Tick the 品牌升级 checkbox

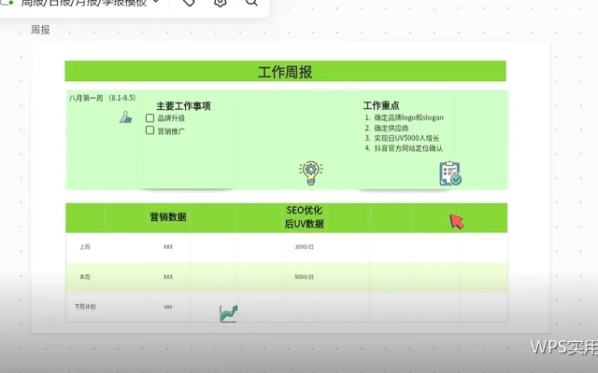tap(149, 118)
